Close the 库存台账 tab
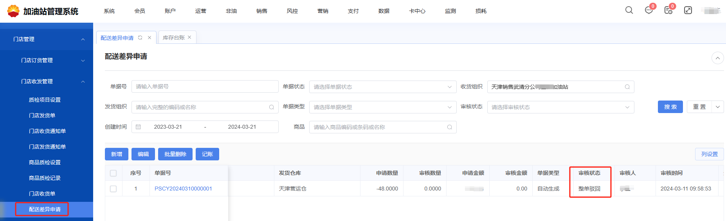 (x=189, y=38)
